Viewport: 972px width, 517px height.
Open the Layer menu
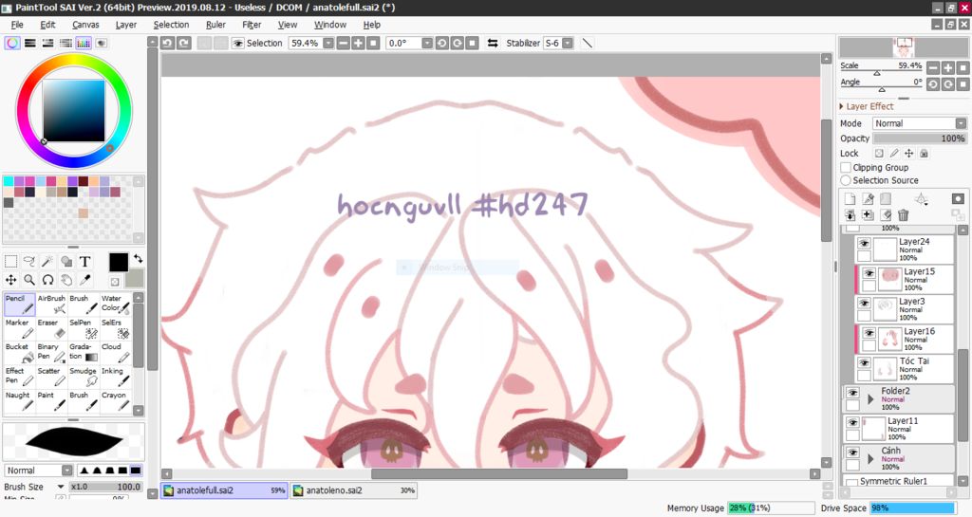126,25
